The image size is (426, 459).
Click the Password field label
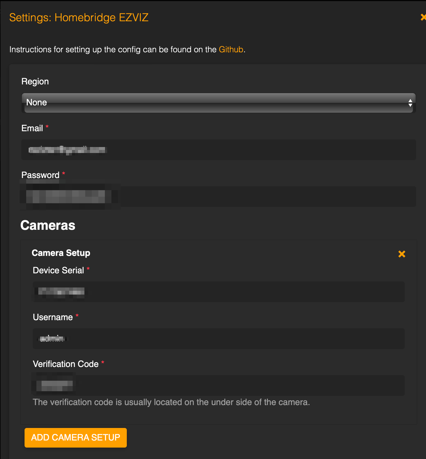40,175
